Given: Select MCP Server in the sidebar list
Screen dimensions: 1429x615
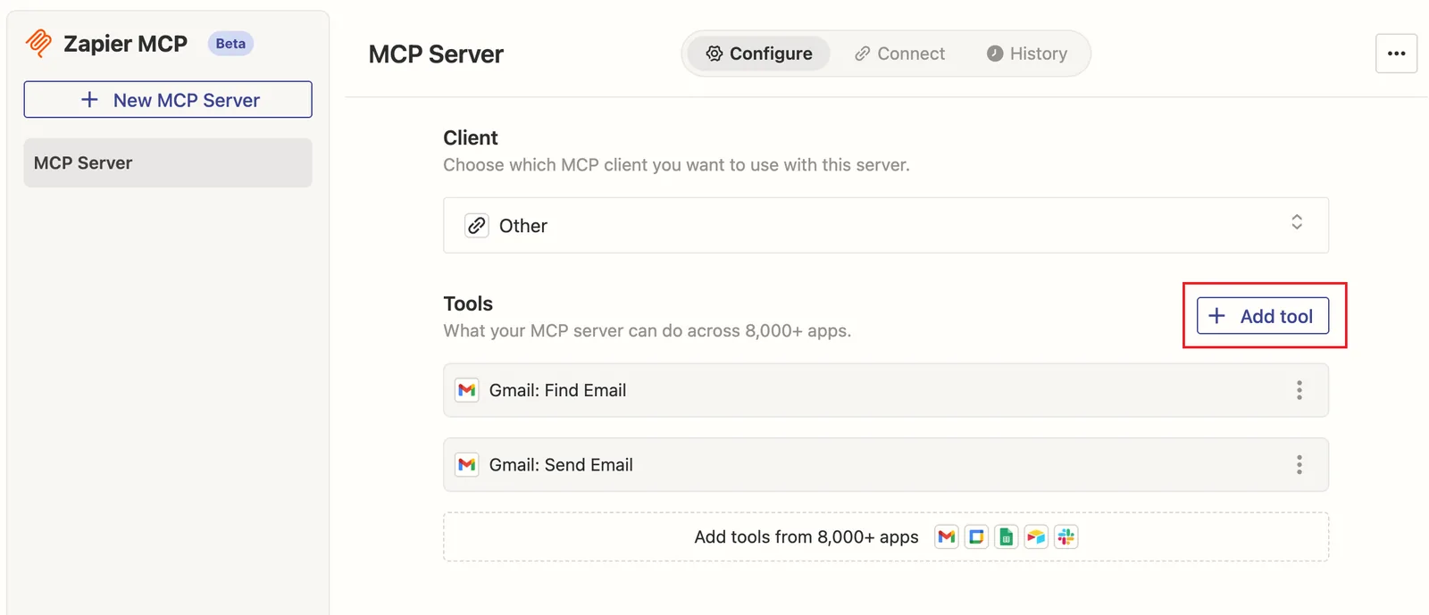Looking at the screenshot, I should pos(168,162).
